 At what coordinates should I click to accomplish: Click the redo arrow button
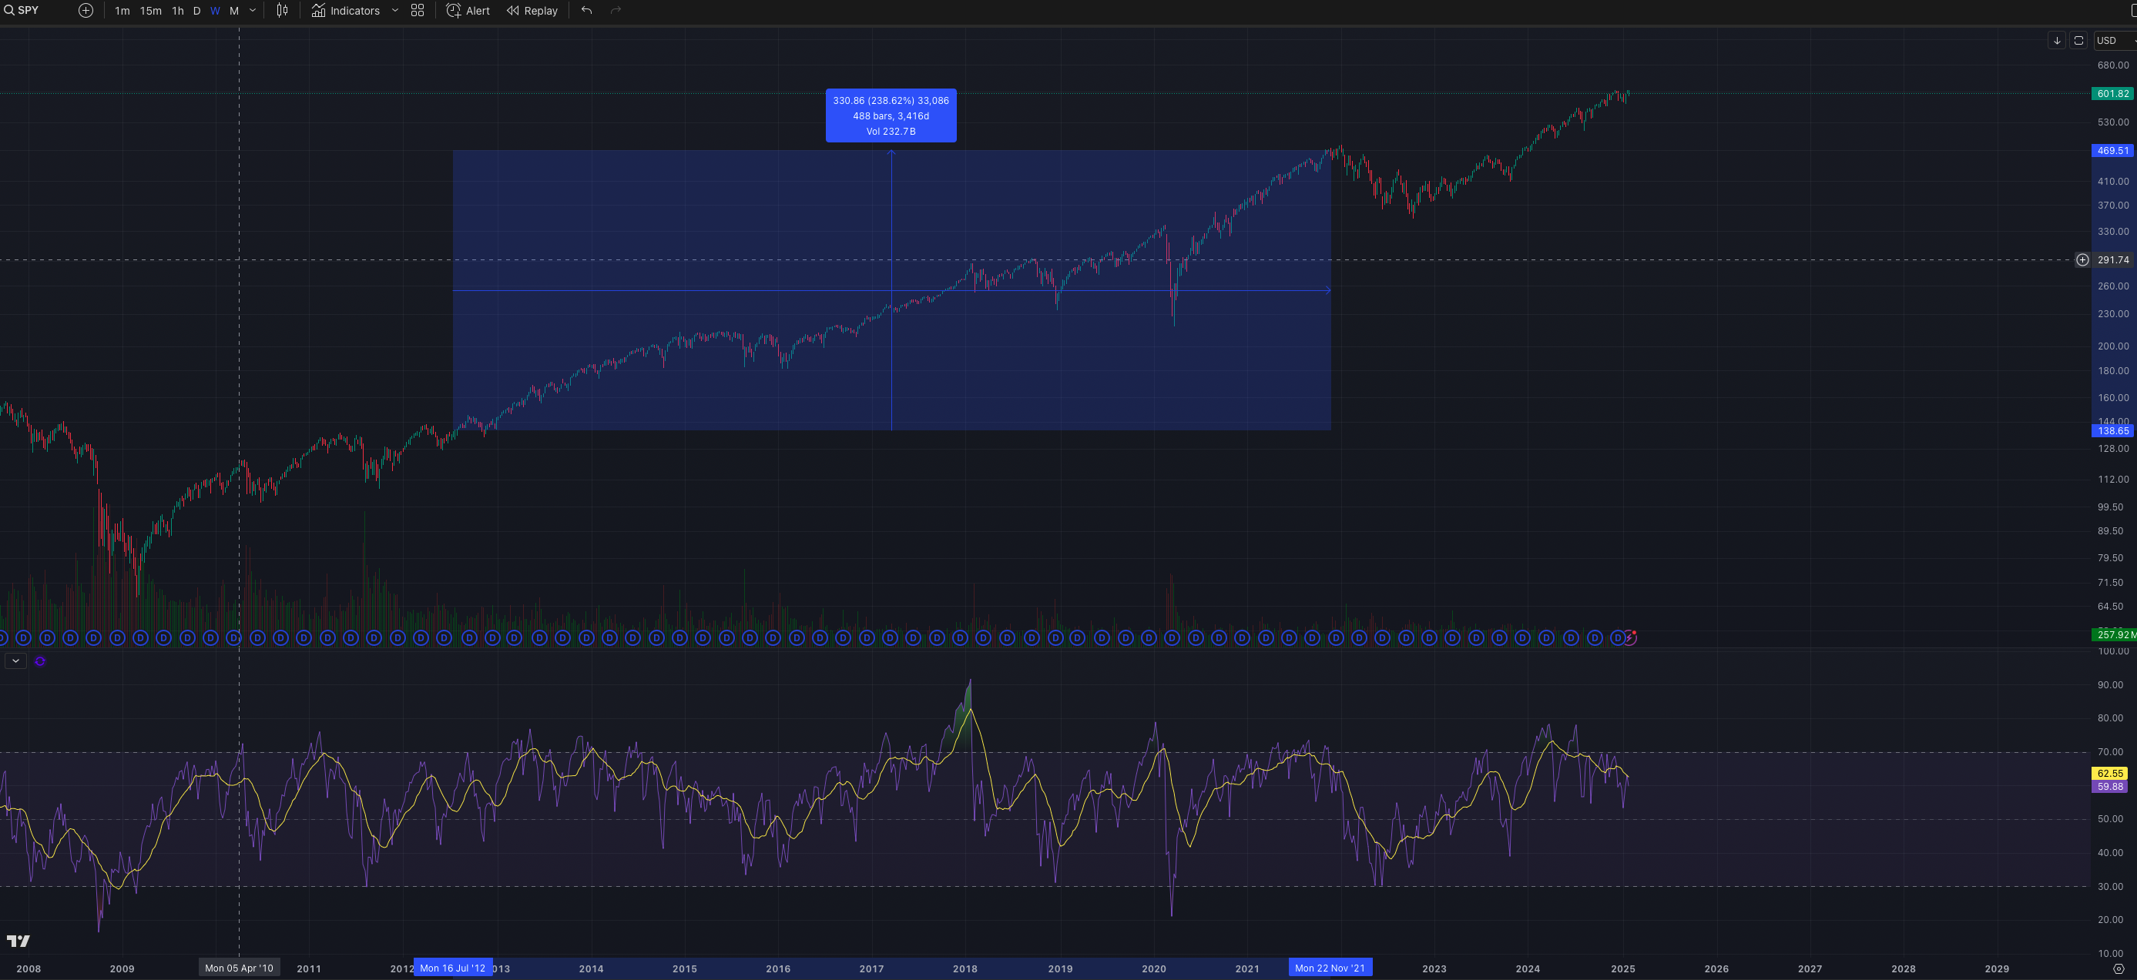(614, 11)
